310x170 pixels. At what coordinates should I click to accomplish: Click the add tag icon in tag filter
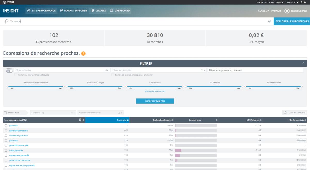(107, 70)
